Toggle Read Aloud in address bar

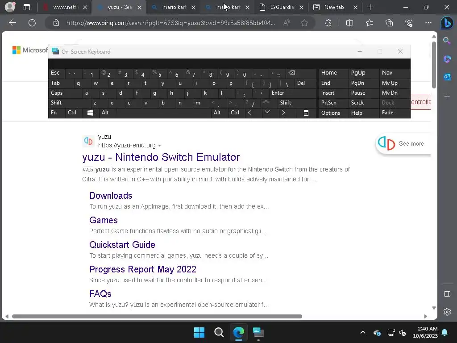[287, 23]
